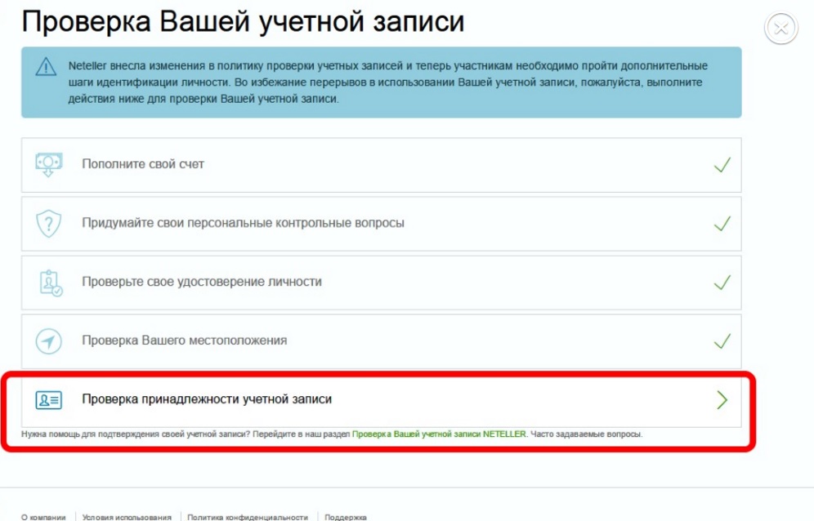Click the blue Neteller policy notice text
Viewport: 814px width, 521px height.
coord(387,82)
